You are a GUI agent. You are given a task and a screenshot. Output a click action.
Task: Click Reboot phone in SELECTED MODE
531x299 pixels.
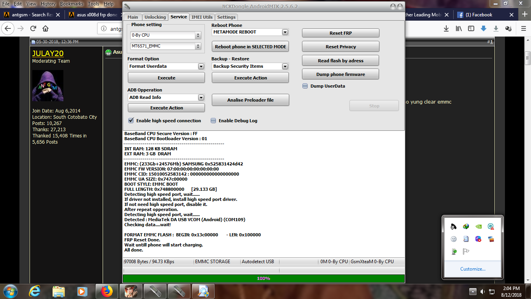pos(250,47)
